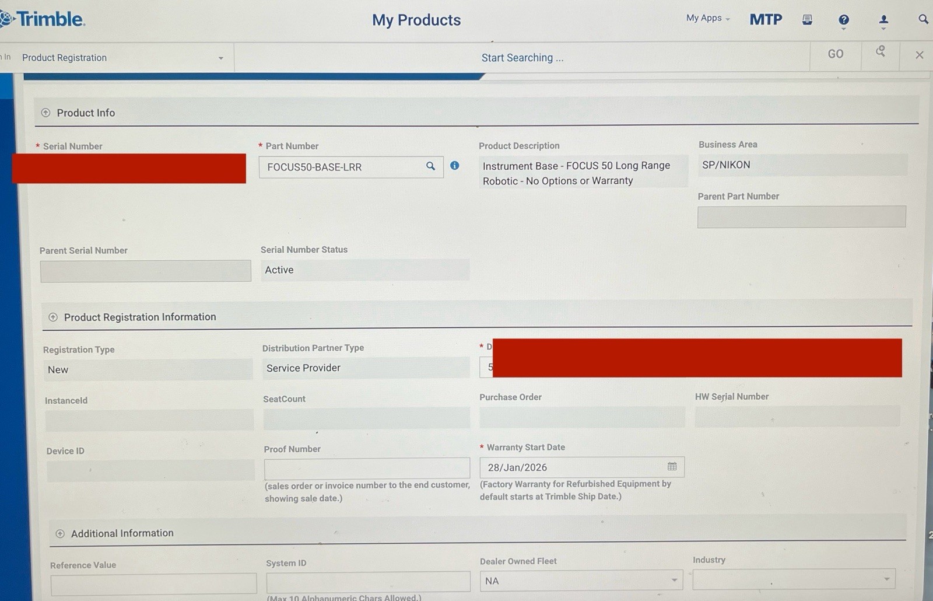The height and width of the screenshot is (601, 933).
Task: Click the SeatCount field
Action: tap(367, 418)
